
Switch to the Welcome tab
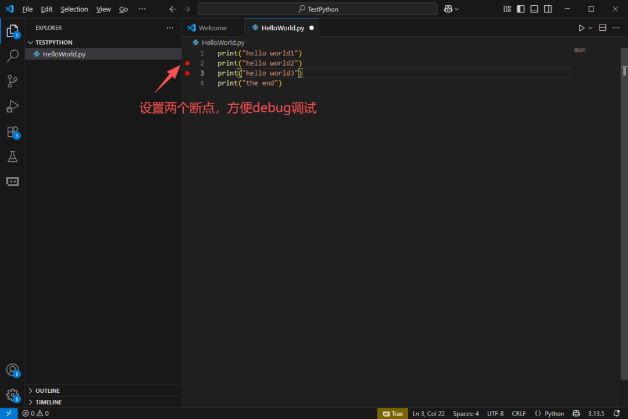pyautogui.click(x=213, y=28)
